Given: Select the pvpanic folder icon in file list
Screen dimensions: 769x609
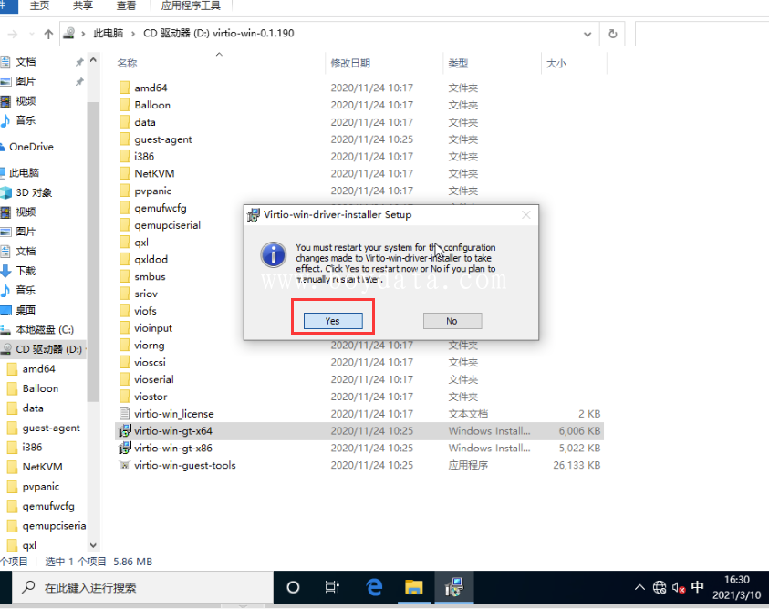Looking at the screenshot, I should (125, 191).
